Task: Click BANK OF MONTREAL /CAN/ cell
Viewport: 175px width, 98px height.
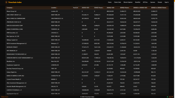Action: [x=15, y=29]
